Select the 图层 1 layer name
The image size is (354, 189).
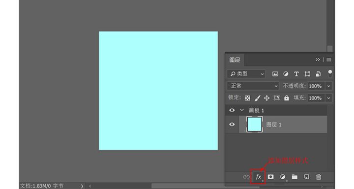274,124
